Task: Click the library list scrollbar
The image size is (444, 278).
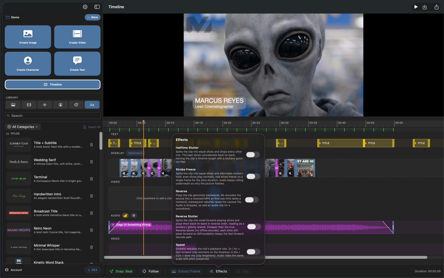Action: point(101,141)
